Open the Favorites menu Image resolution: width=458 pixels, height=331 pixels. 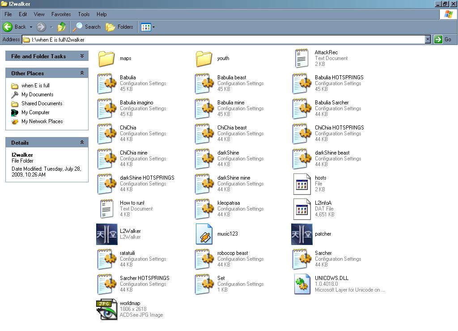pos(61,14)
